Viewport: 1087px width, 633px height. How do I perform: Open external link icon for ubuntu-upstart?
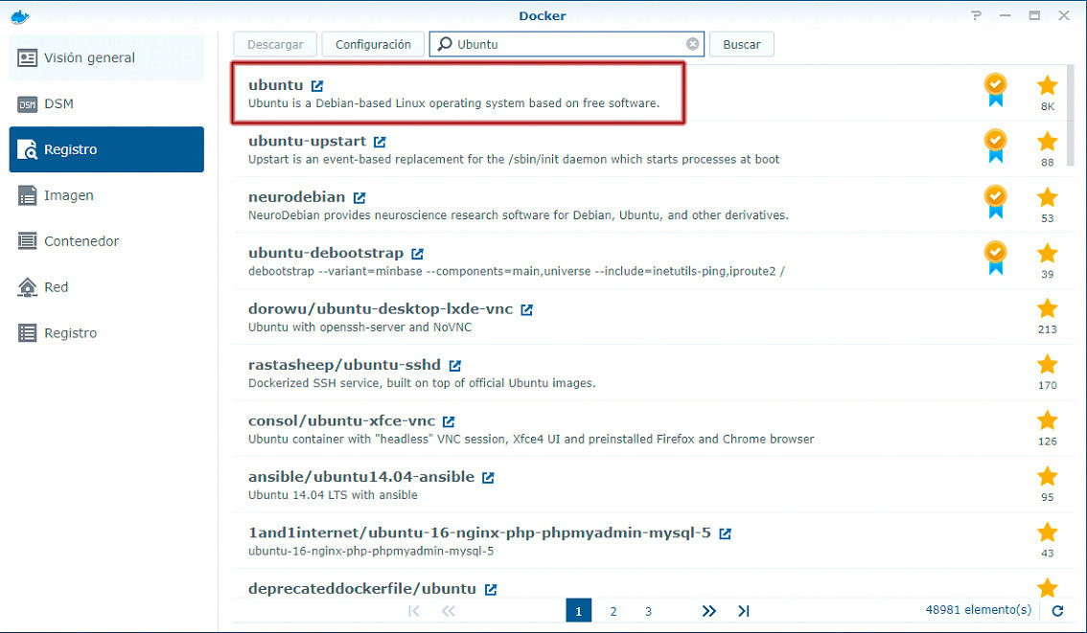(380, 142)
